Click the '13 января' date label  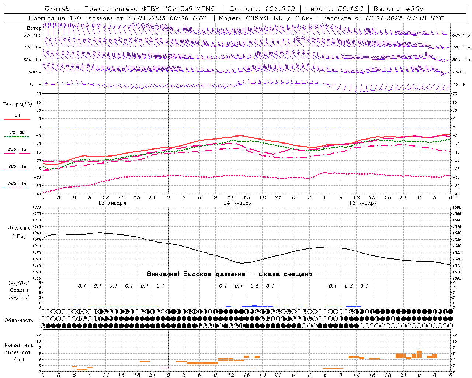click(x=112, y=203)
